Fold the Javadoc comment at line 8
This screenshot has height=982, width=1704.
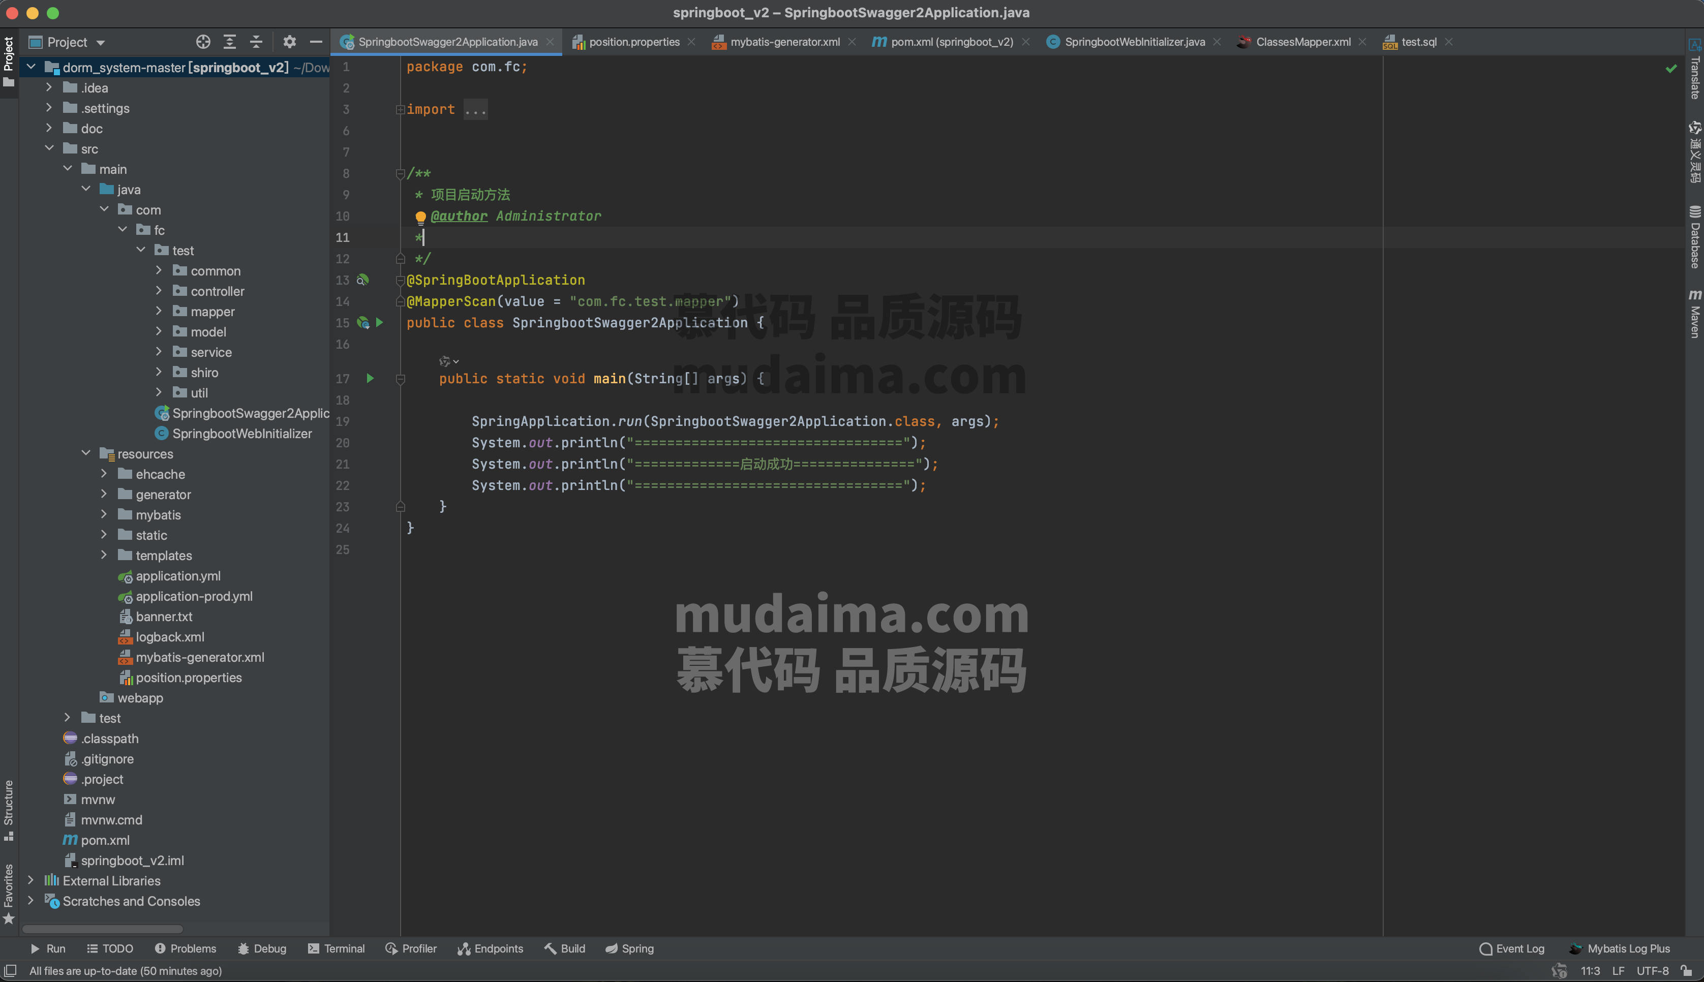pos(400,173)
